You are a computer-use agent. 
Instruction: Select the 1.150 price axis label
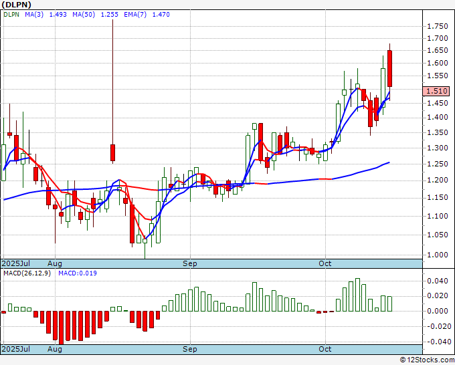[x=438, y=198]
